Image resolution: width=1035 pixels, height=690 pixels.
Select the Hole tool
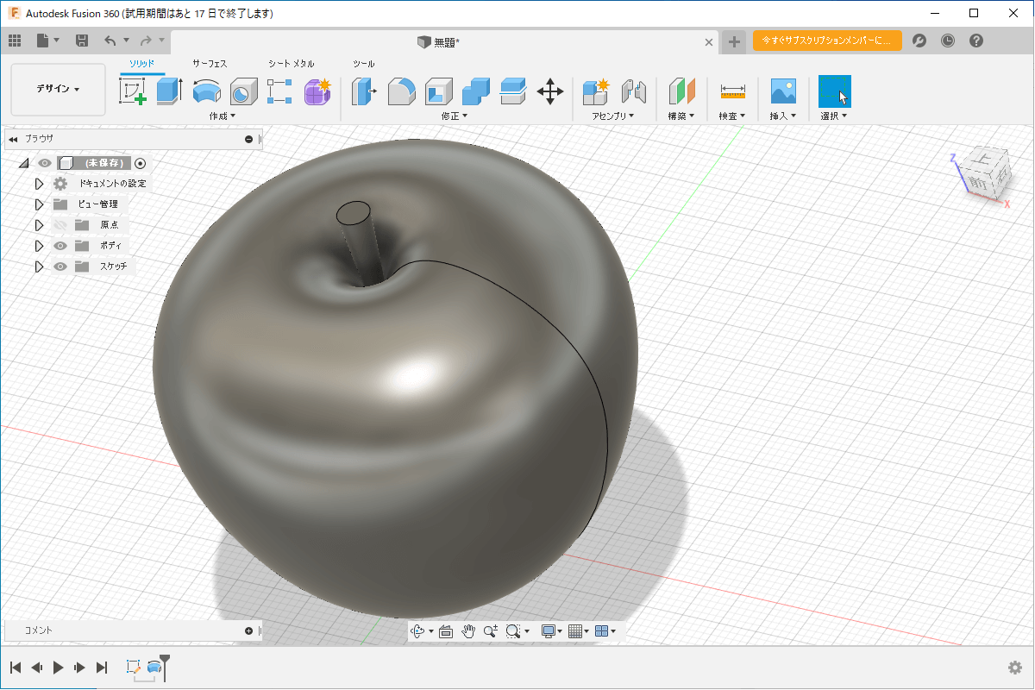point(244,91)
